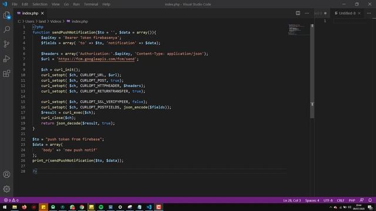Click the index.php breadcrumb item

(x=80, y=21)
